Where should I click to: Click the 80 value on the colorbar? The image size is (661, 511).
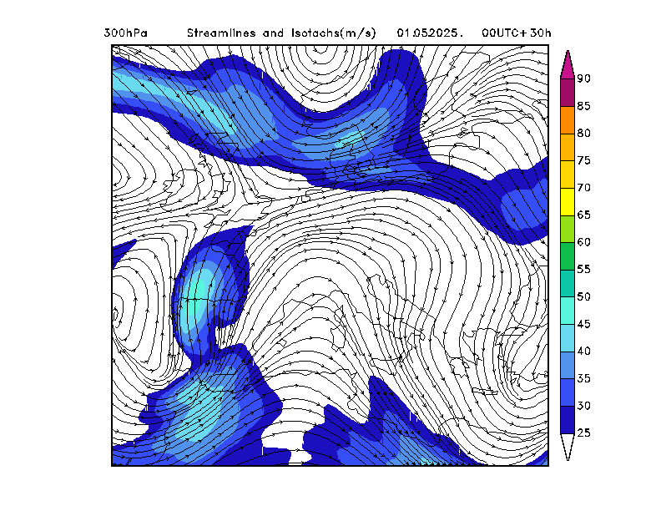pyautogui.click(x=584, y=134)
